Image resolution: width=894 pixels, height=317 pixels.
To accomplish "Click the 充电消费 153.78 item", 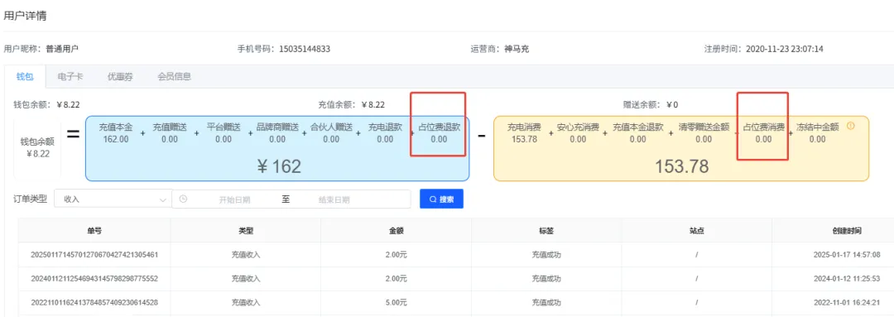I will (x=525, y=133).
